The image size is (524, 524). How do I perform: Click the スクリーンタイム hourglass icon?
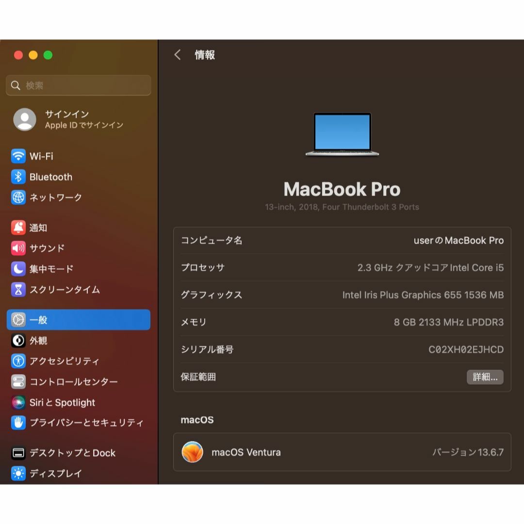coord(18,289)
